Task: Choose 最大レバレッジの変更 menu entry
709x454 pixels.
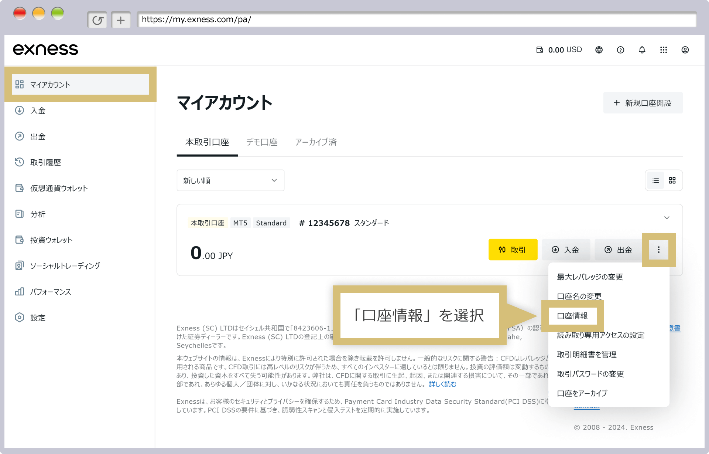Action: 590,277
